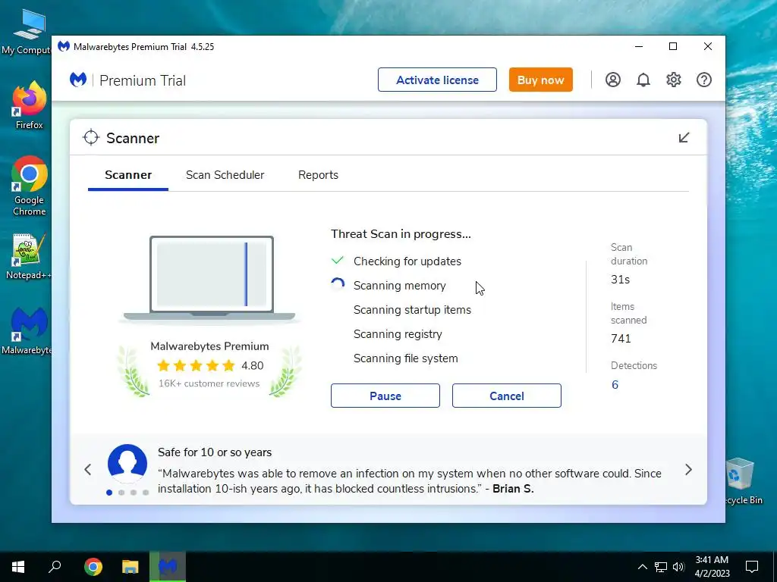Open network status tray icon
The image size is (777, 582).
click(661, 567)
